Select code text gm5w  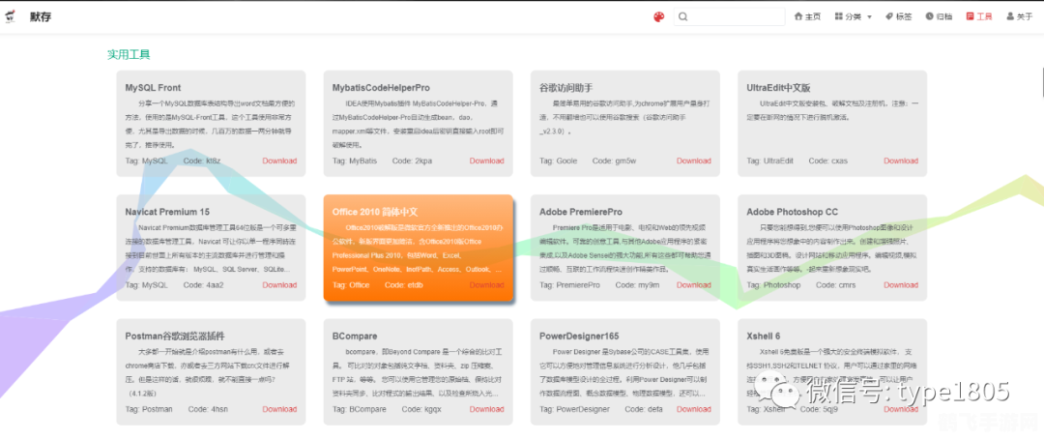625,161
